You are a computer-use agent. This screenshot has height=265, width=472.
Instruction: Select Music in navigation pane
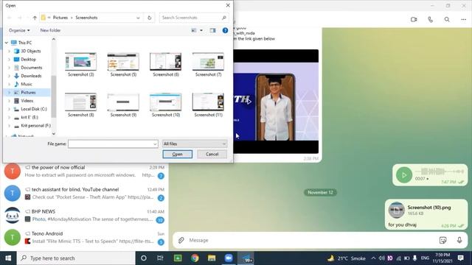[x=27, y=84]
